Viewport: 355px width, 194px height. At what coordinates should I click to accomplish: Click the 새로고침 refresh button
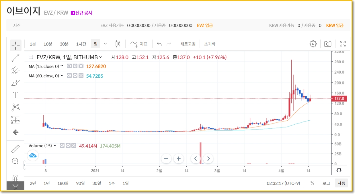188,44
